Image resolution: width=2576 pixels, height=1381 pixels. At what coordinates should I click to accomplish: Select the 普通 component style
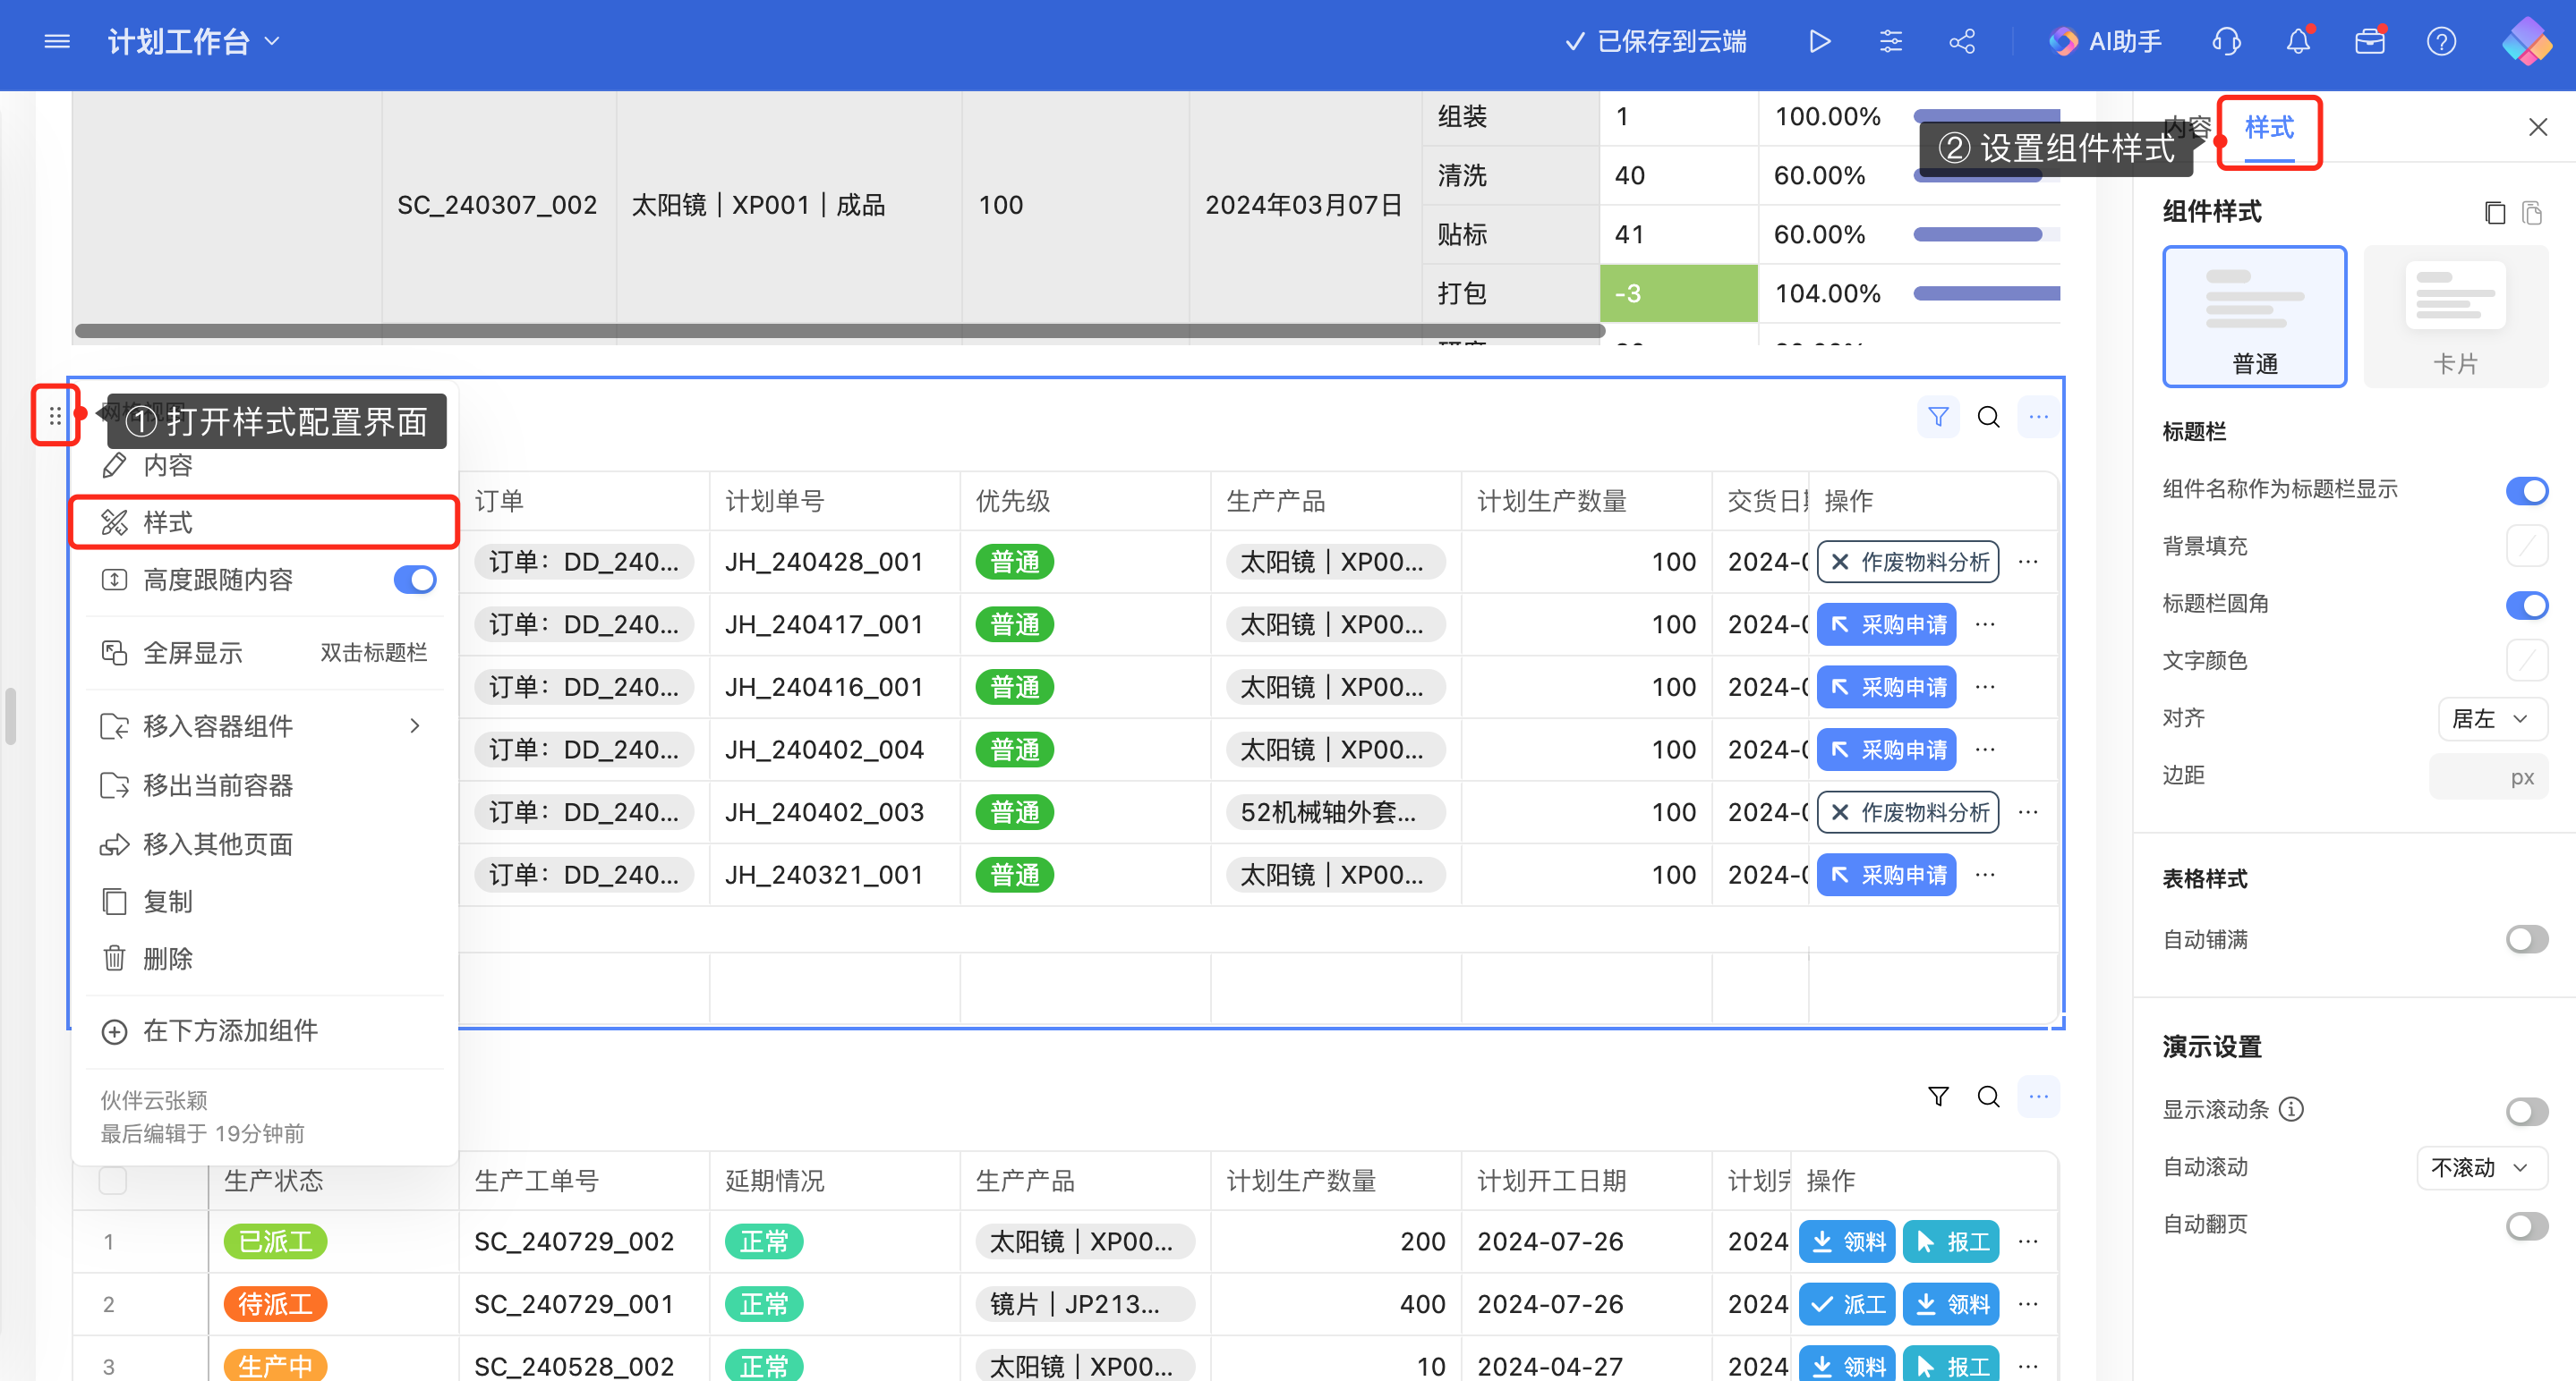2254,316
